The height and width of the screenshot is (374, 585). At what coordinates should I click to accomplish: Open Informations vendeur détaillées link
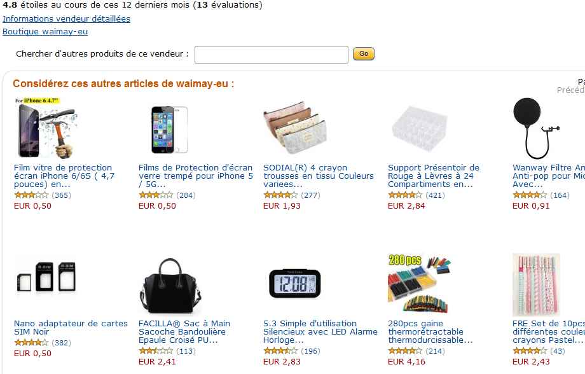[x=66, y=18]
